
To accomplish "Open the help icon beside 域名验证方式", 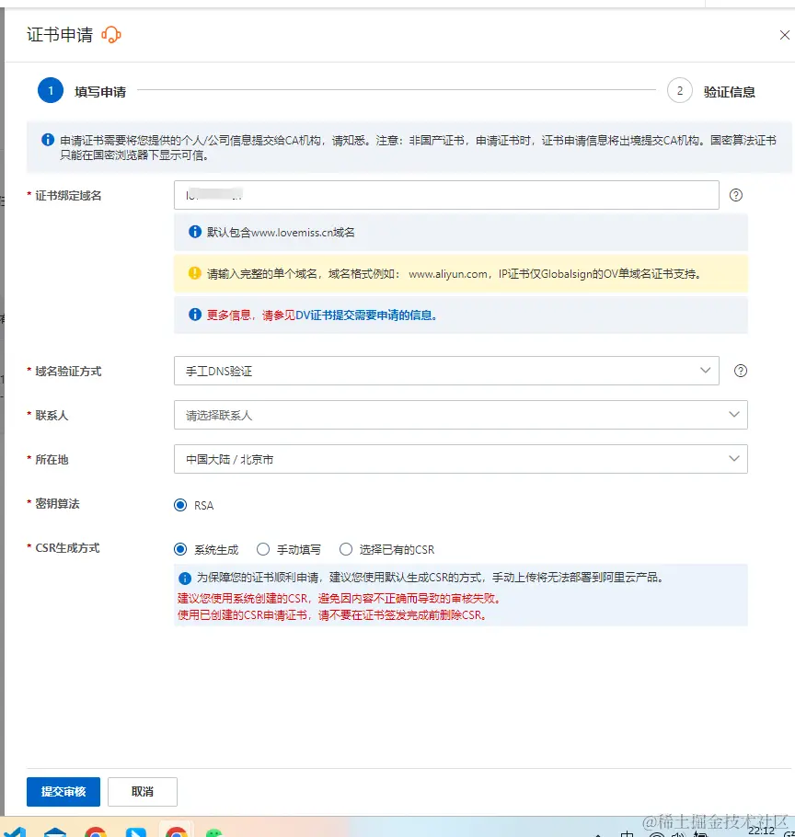I will [741, 371].
